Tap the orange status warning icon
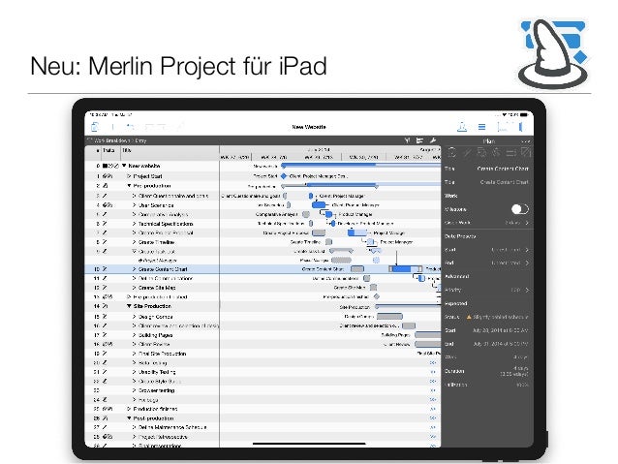Viewport: 618px width, 464px height. point(469,317)
